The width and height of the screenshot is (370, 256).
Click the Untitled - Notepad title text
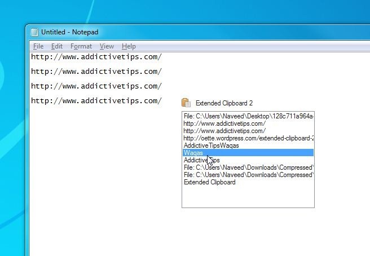[x=69, y=32]
